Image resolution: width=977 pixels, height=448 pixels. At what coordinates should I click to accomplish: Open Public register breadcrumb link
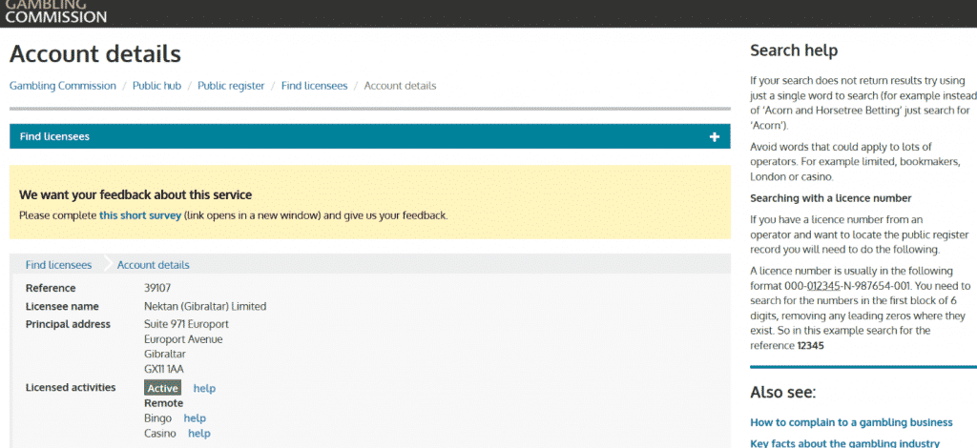tap(231, 86)
